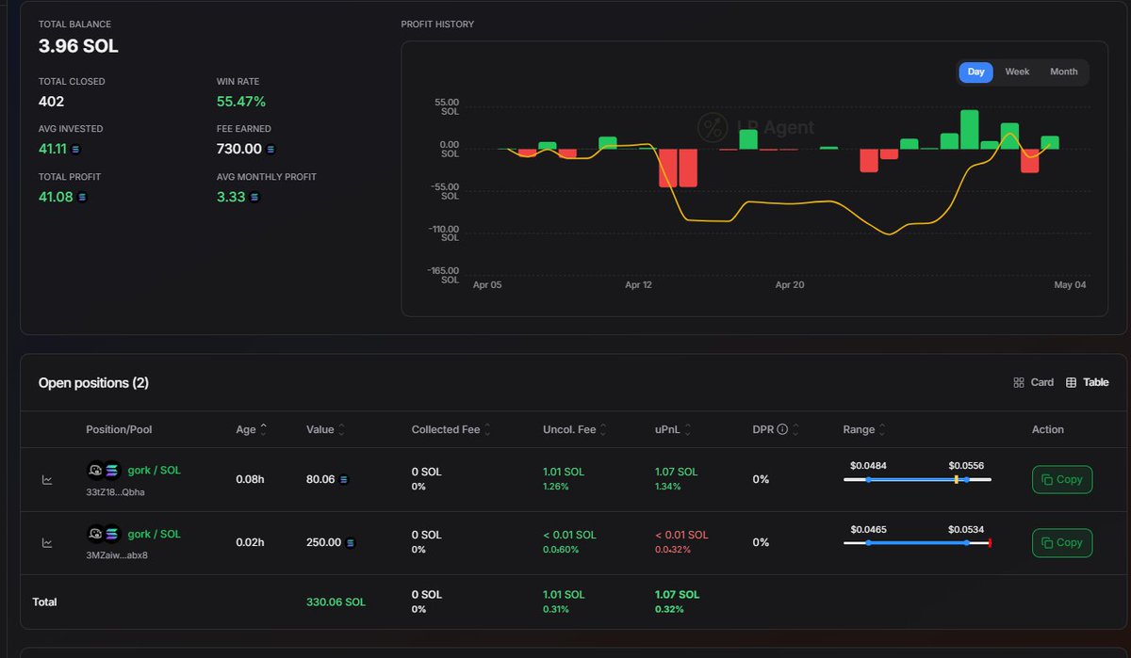1131x658 pixels.
Task: Open gork / SOL pool link, second row
Action: [x=155, y=534]
